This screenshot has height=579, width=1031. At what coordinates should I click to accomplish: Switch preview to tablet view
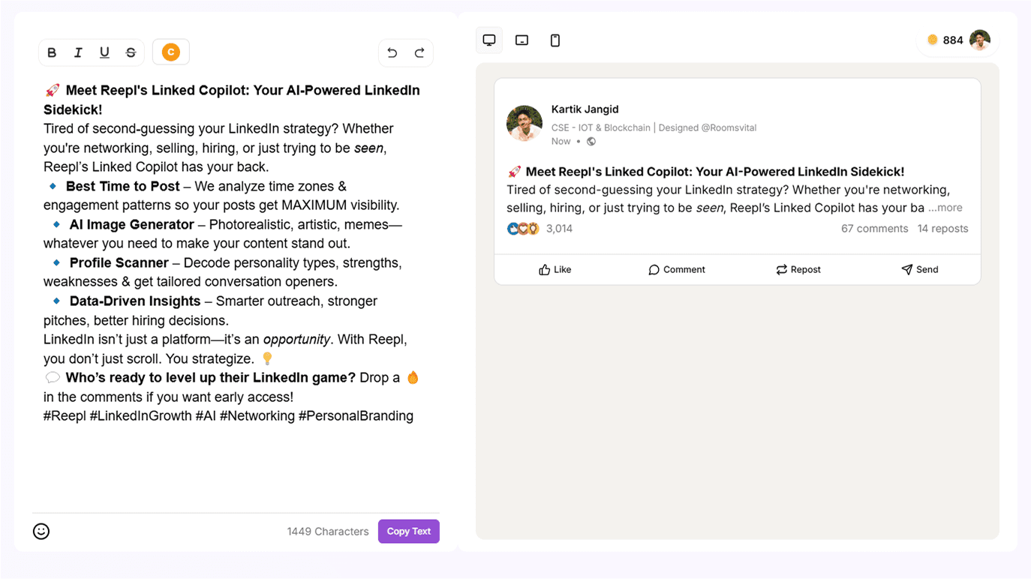coord(522,40)
